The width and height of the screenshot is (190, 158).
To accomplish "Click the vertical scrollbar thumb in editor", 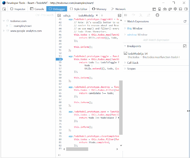I will click(121, 108).
